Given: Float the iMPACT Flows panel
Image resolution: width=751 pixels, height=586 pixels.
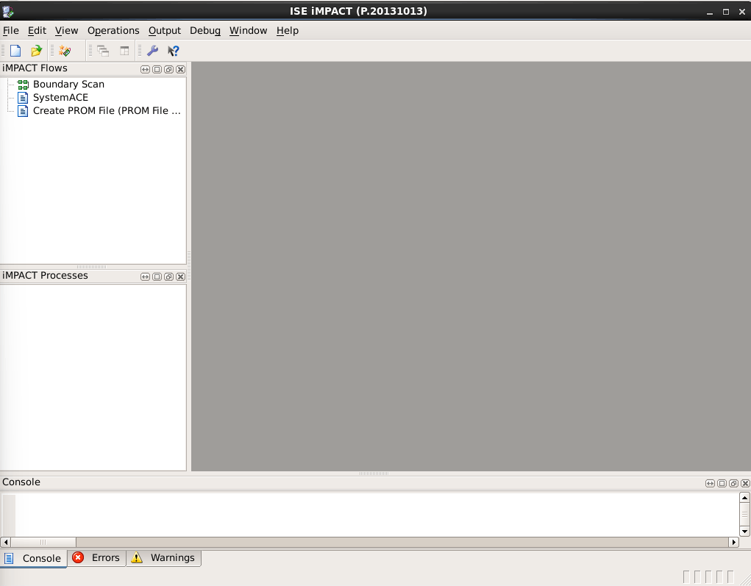Looking at the screenshot, I should click(168, 69).
